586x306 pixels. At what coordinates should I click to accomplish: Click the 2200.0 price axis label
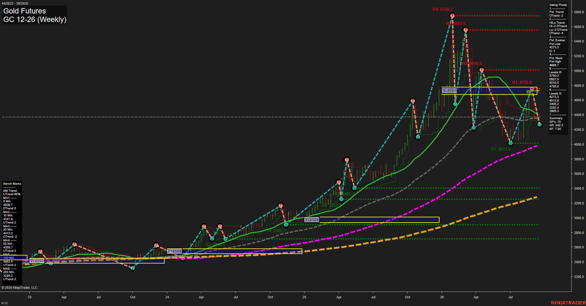pos(579,277)
